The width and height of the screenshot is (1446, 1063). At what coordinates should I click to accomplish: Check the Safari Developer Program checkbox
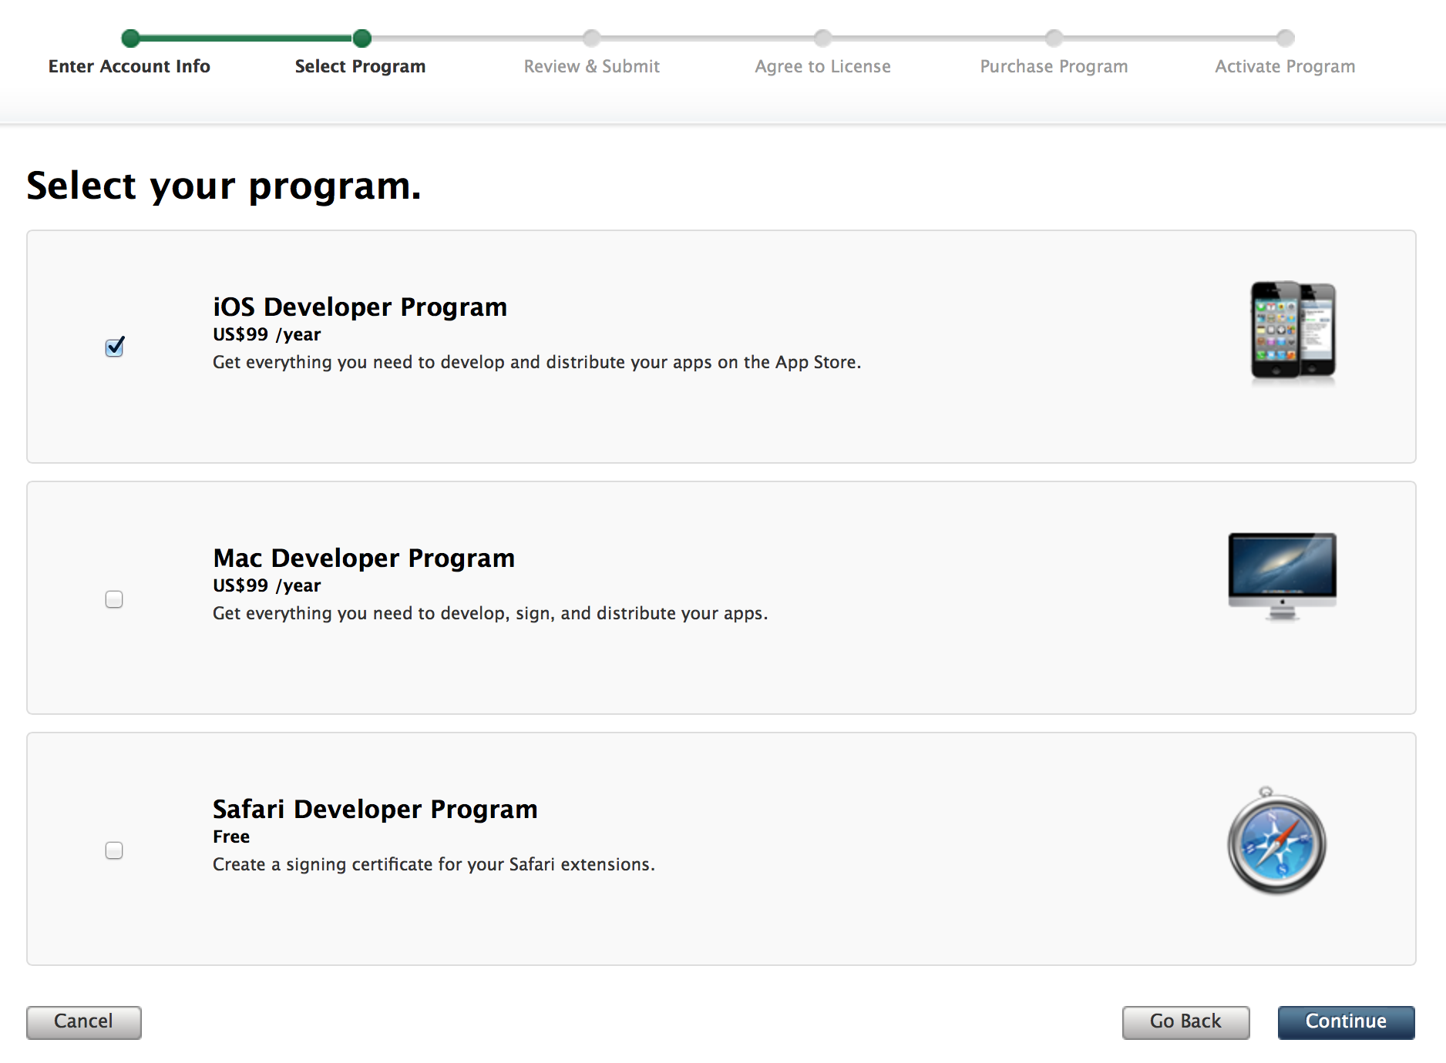tap(114, 850)
